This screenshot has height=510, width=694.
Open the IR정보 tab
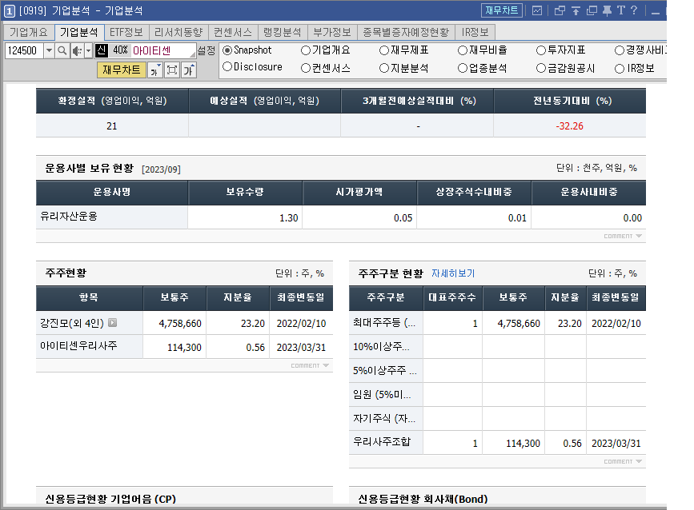tap(475, 32)
